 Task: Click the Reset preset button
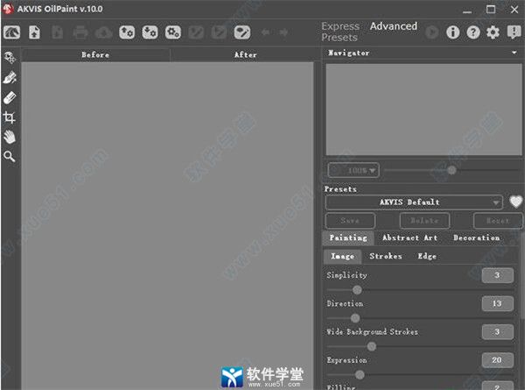pos(498,221)
